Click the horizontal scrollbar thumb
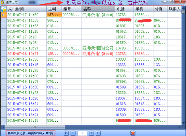This screenshot has width=186, height=136. tap(35, 127)
